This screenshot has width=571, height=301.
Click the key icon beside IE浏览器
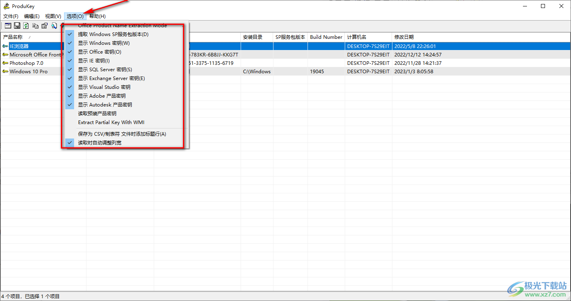5,46
